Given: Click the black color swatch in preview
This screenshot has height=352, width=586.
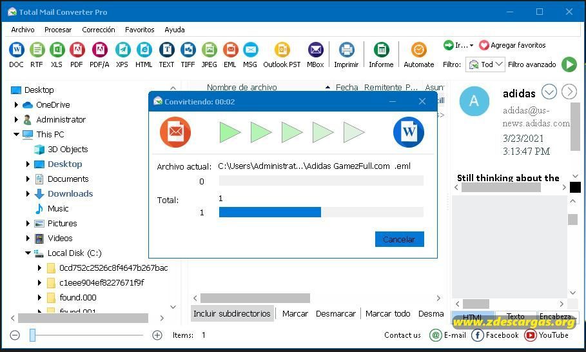Looking at the screenshot, I should (x=575, y=187).
